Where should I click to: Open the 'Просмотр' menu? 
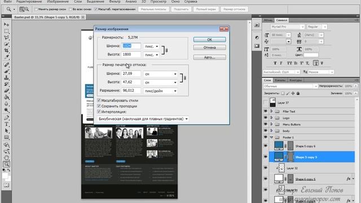click(159, 1)
